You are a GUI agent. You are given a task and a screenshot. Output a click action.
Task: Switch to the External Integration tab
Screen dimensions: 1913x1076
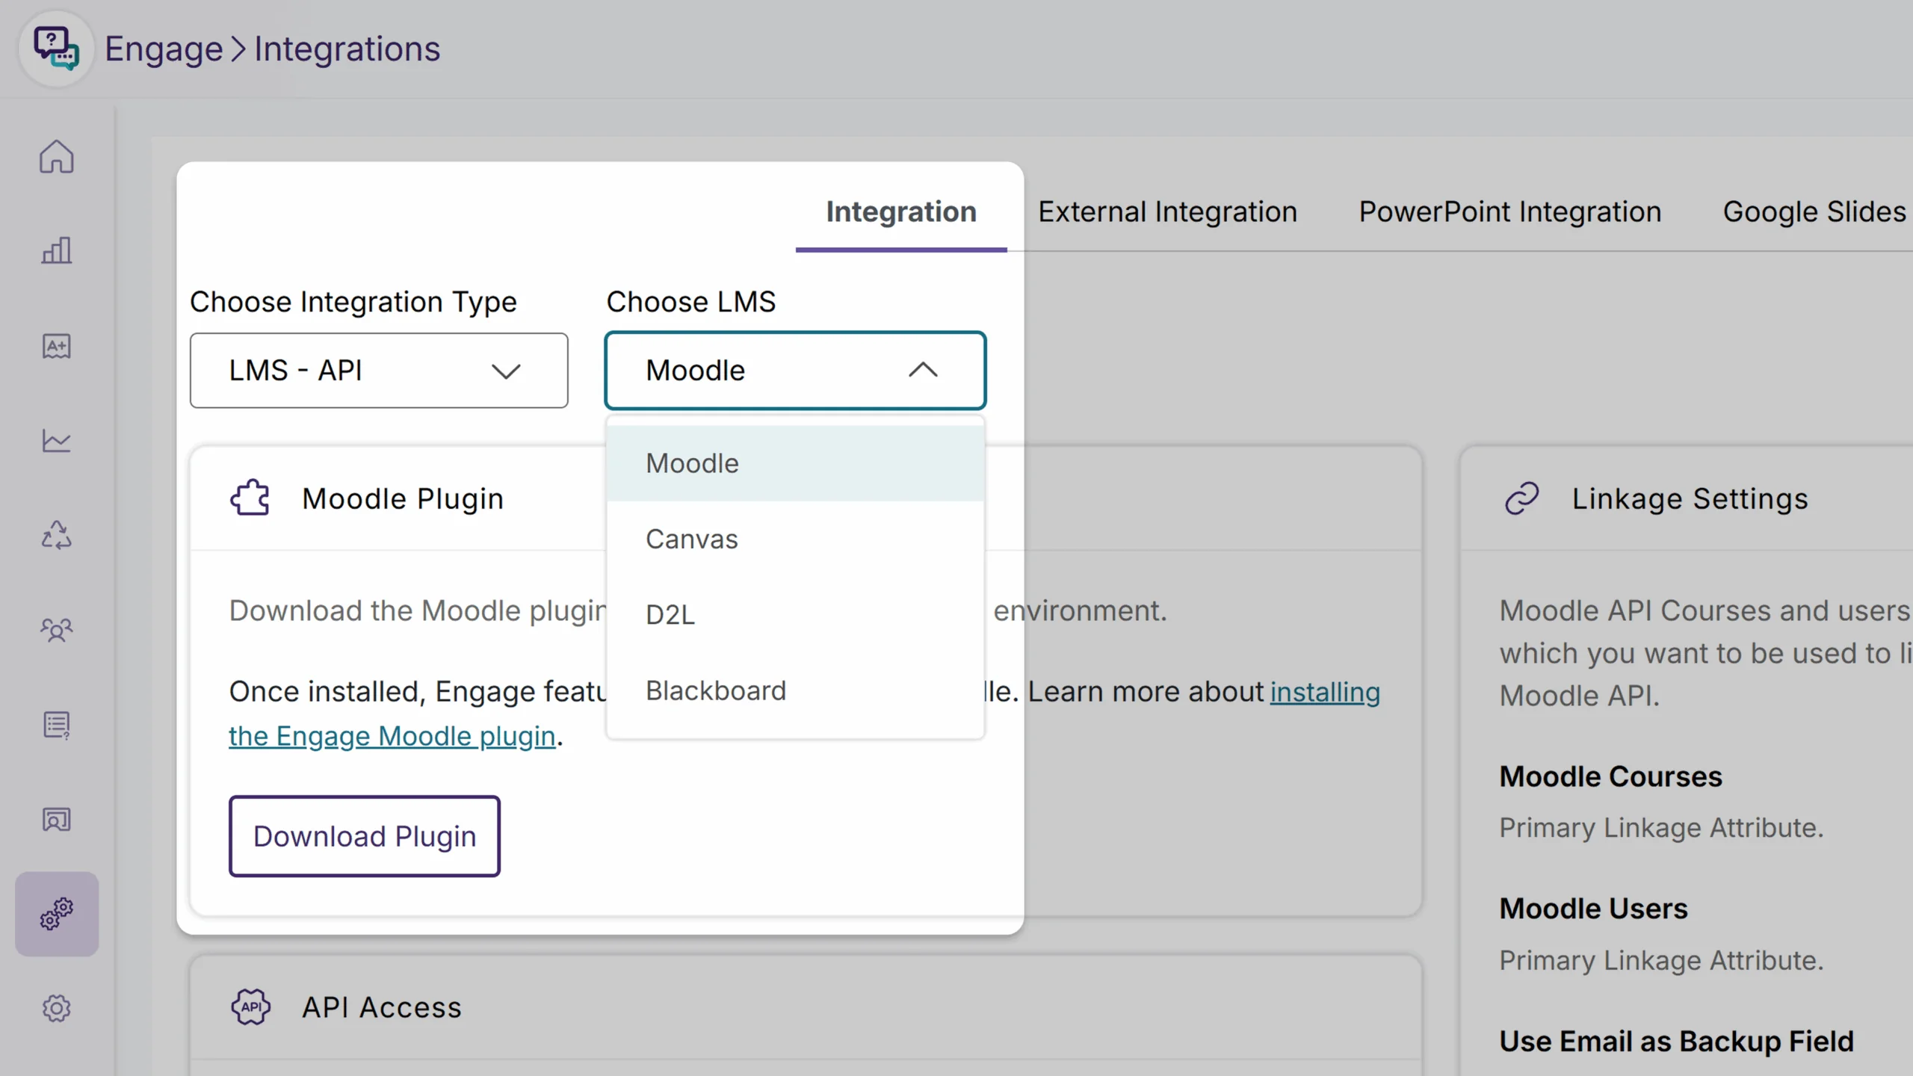pyautogui.click(x=1166, y=211)
